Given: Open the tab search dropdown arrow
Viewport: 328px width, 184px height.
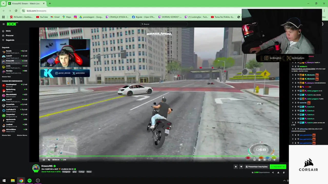Looking at the screenshot, I should click(x=3, y=3).
